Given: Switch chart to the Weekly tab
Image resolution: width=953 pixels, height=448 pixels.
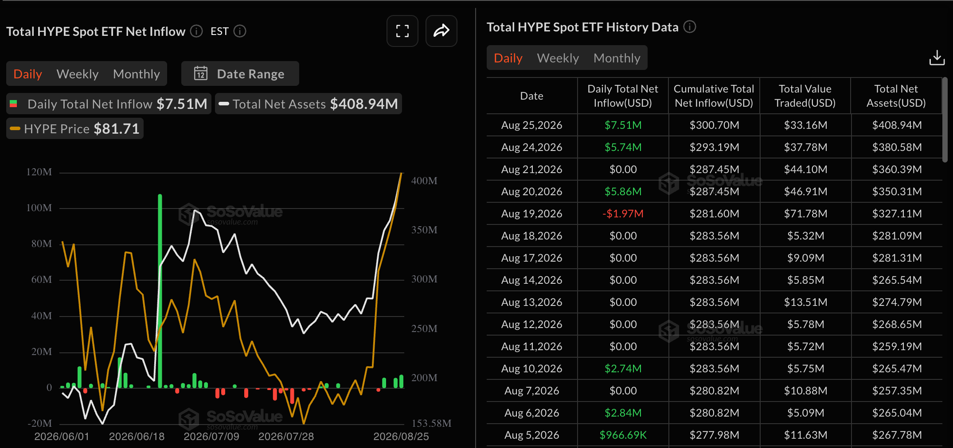Looking at the screenshot, I should click(x=78, y=74).
